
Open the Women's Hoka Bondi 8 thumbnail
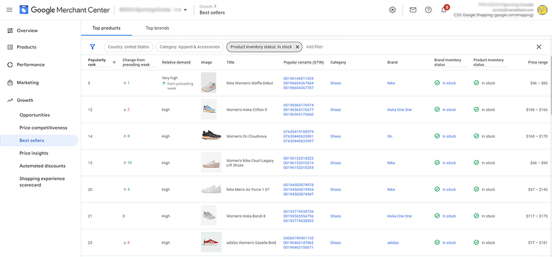[209, 216]
